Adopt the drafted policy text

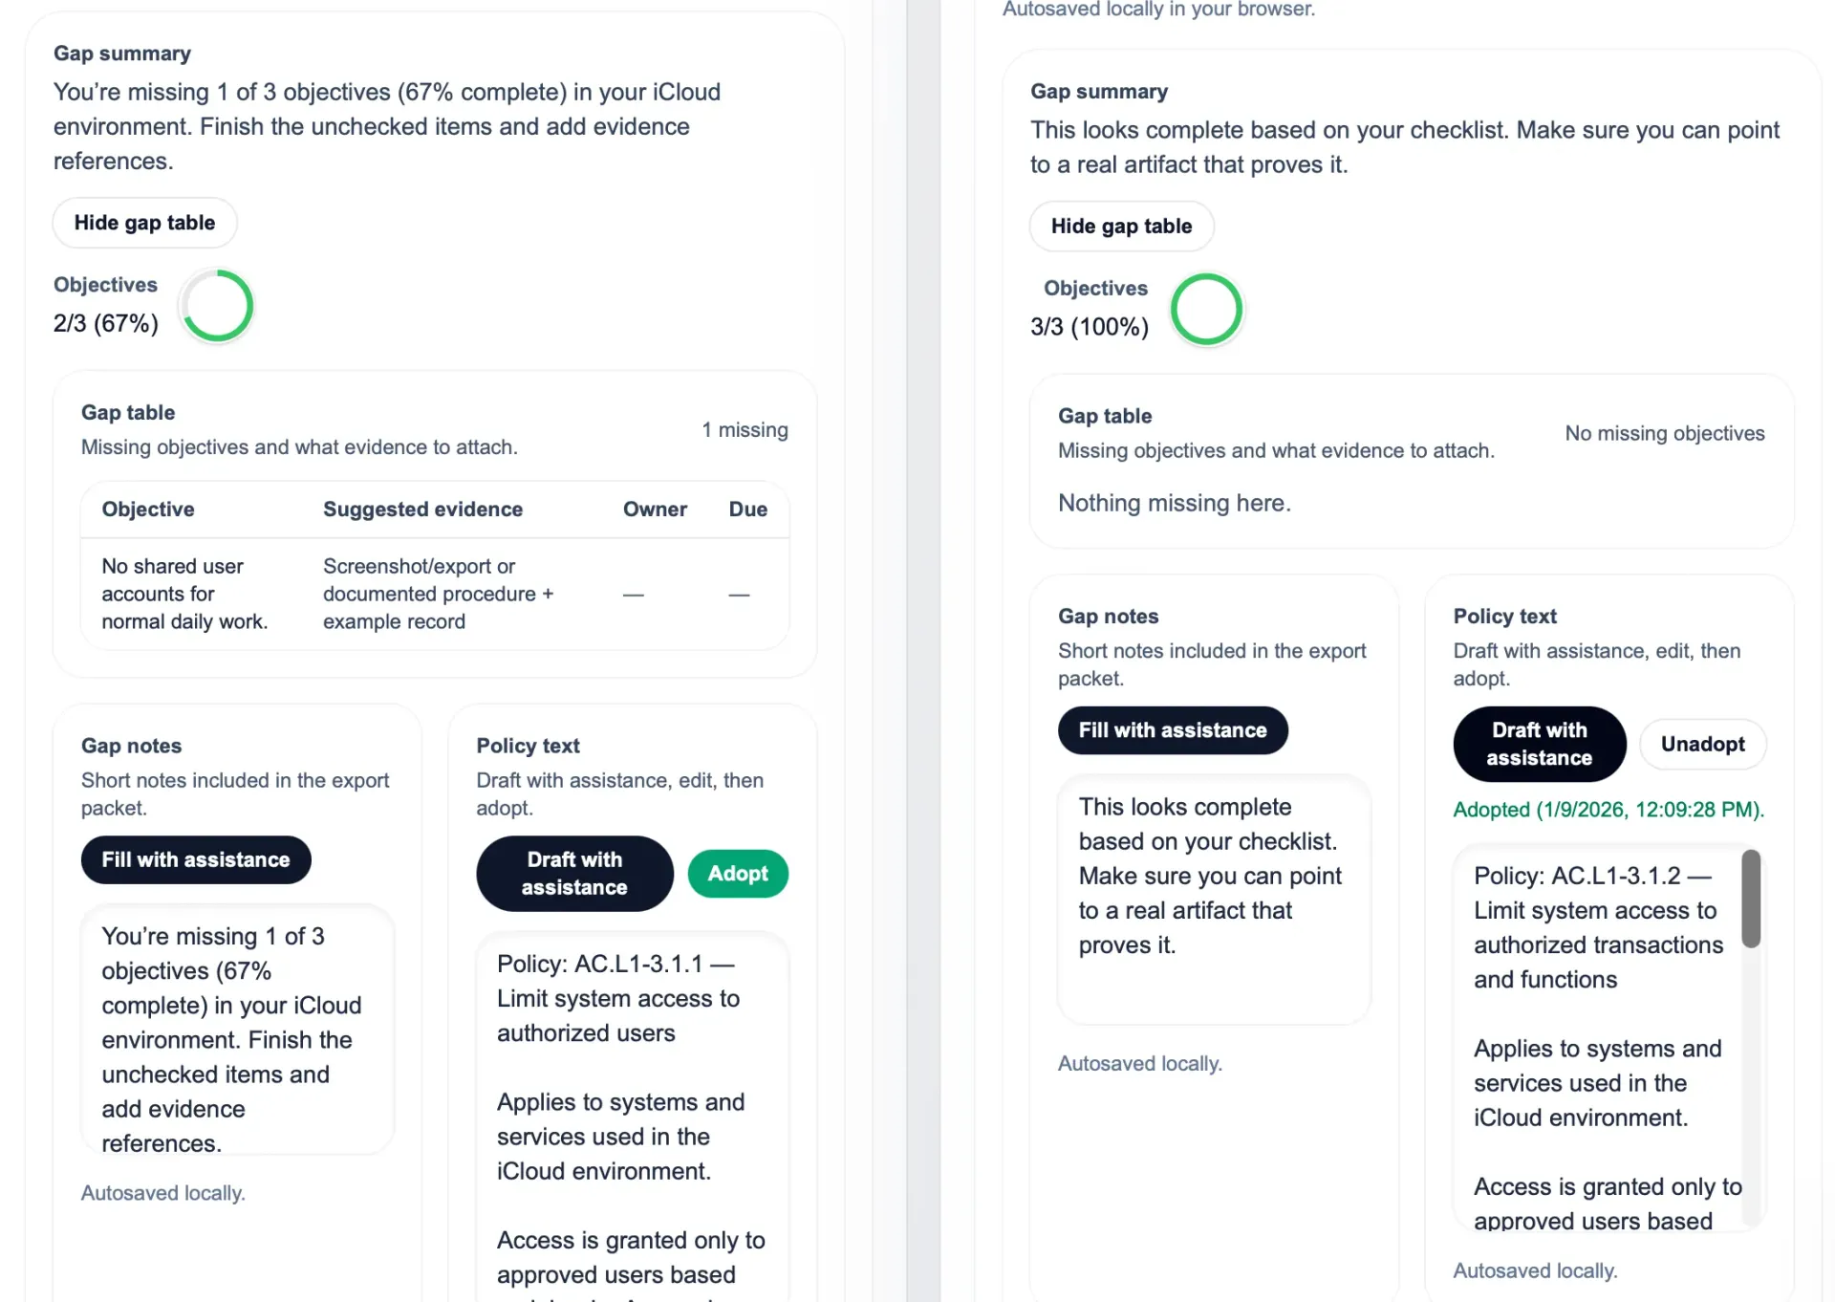(737, 873)
